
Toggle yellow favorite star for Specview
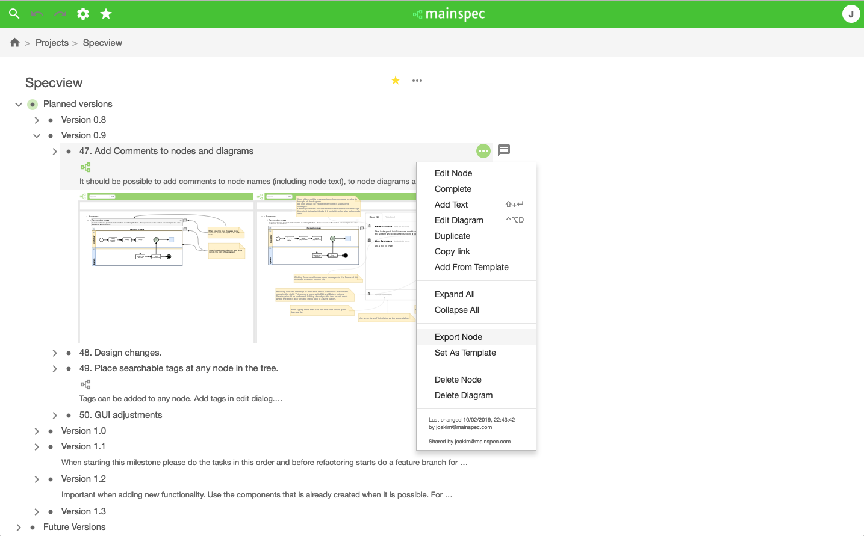[x=396, y=81]
